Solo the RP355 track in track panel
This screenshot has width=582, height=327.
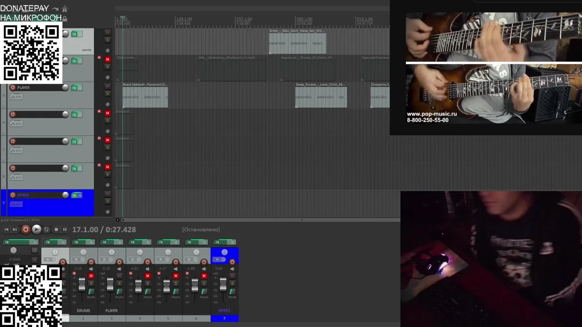108,201
